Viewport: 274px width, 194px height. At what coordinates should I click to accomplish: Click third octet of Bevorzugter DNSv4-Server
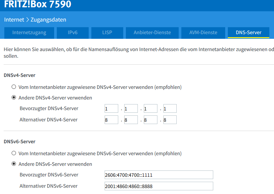tap(150, 108)
